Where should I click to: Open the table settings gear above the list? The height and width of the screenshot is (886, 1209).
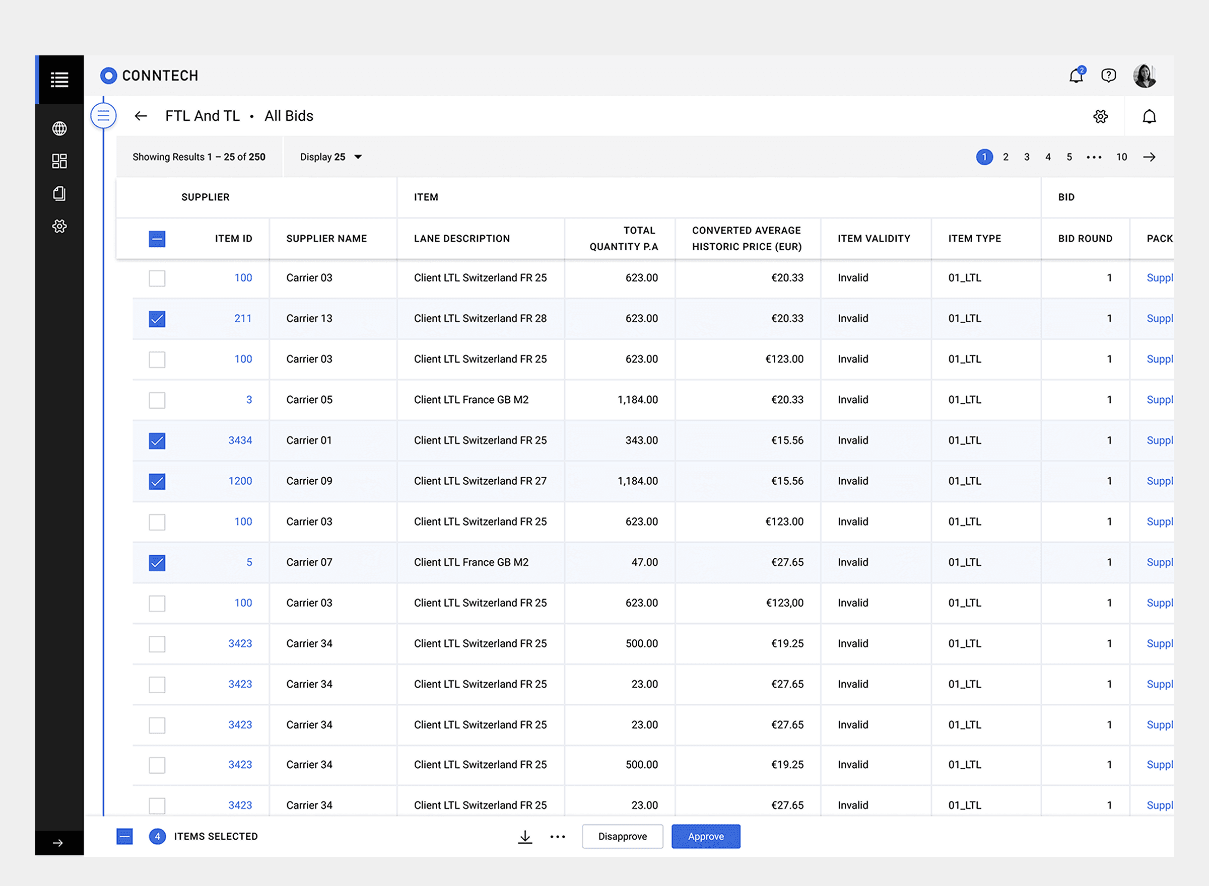click(x=1100, y=116)
